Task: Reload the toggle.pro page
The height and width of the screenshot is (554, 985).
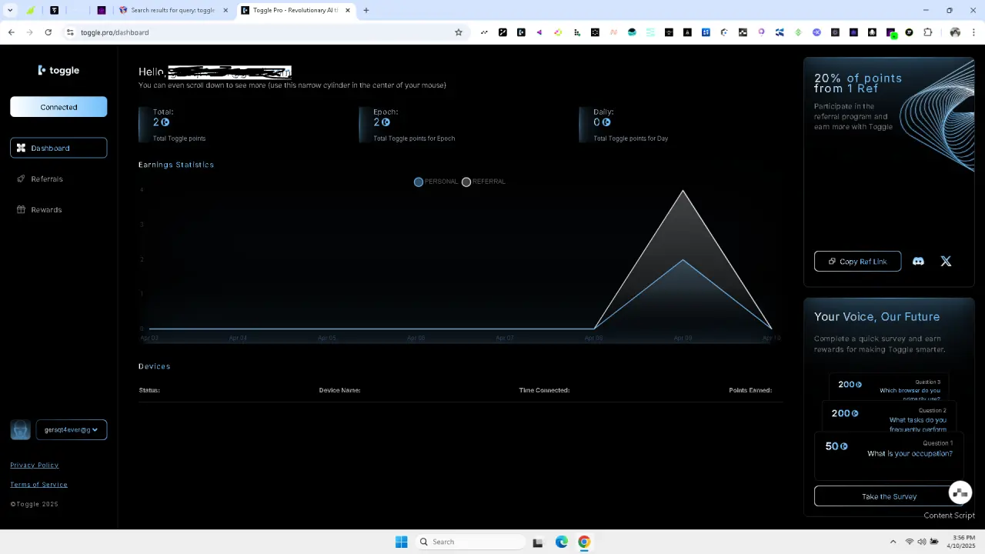Action: (x=48, y=32)
